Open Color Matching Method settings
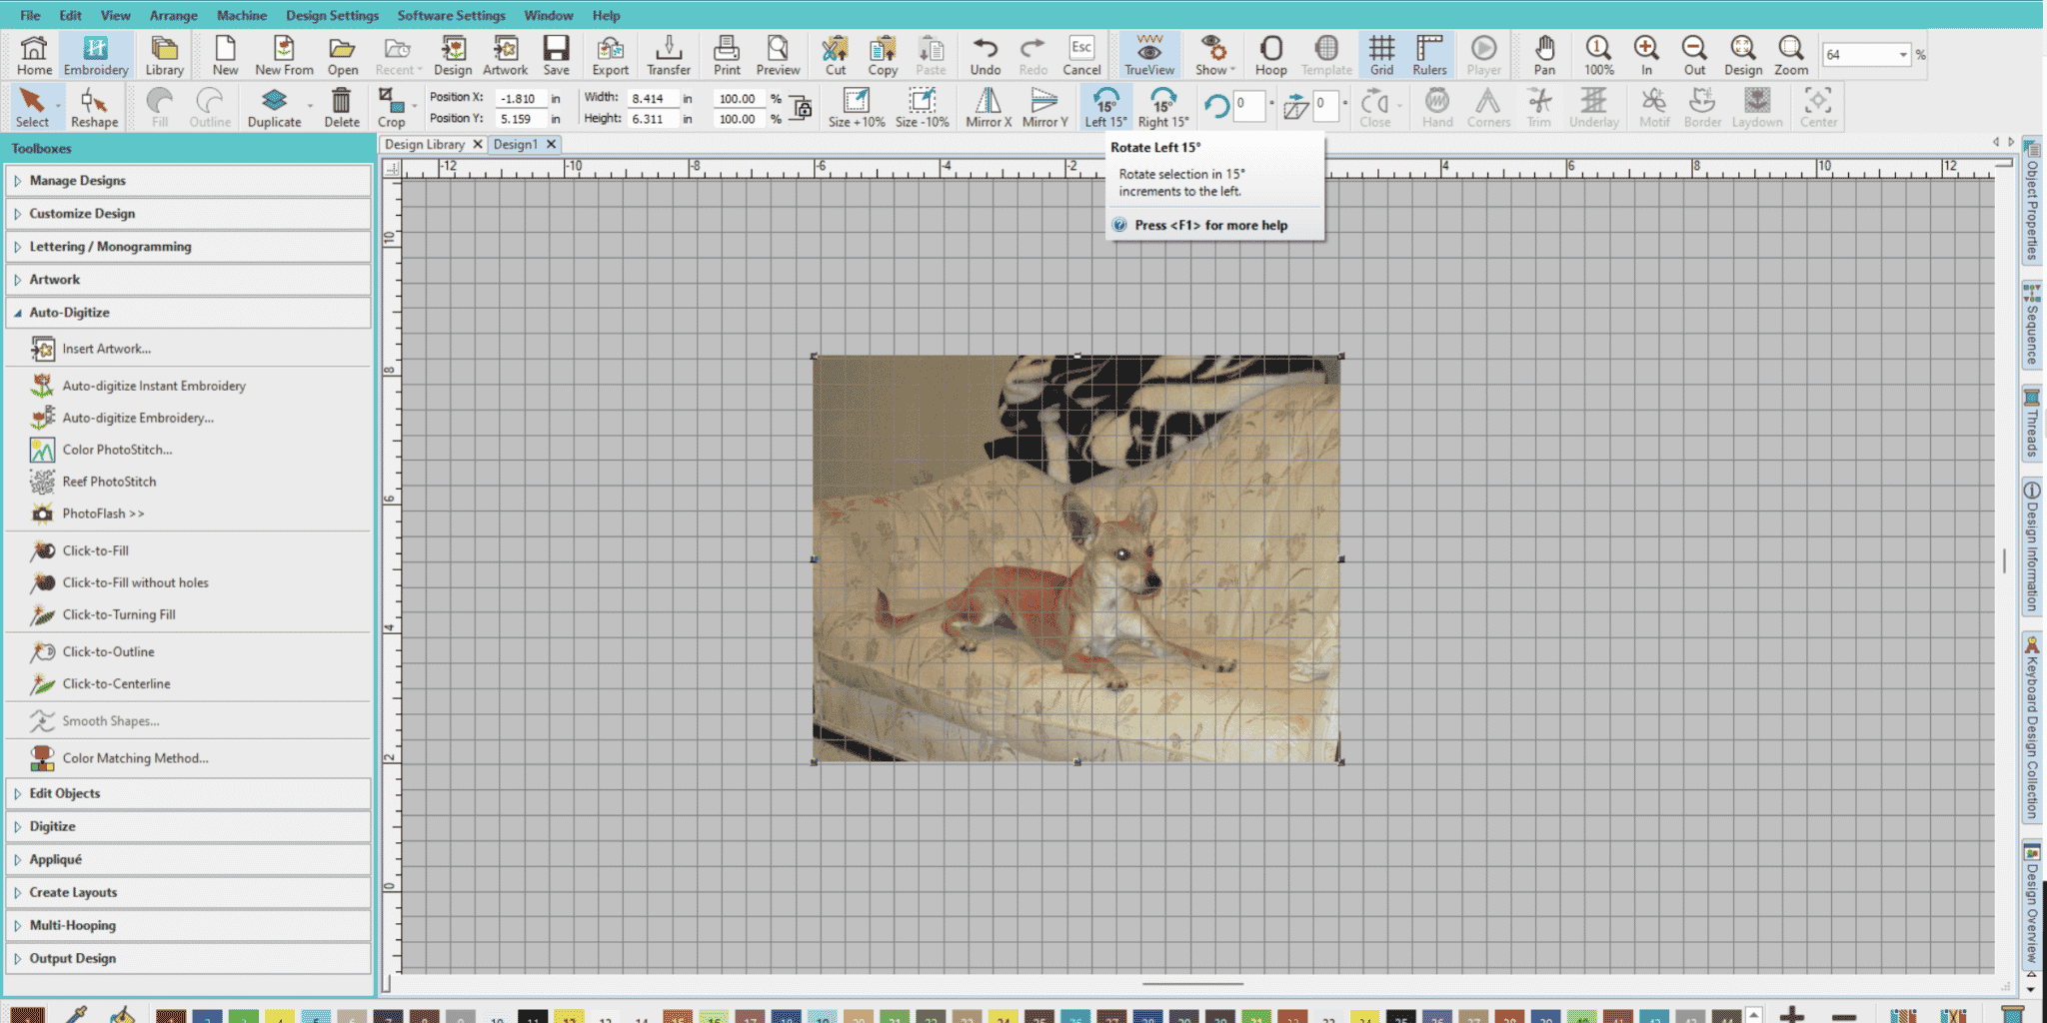The image size is (2047, 1023). point(135,758)
